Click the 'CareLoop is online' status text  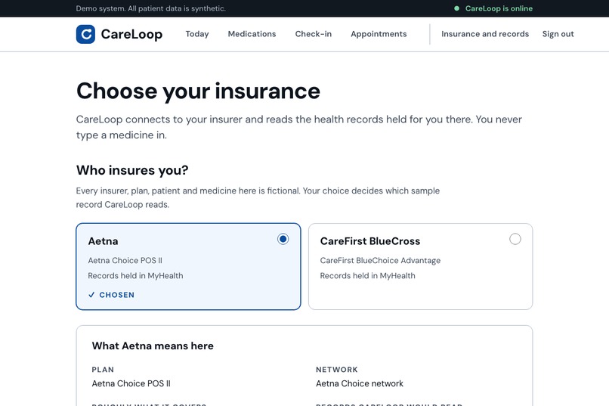499,8
